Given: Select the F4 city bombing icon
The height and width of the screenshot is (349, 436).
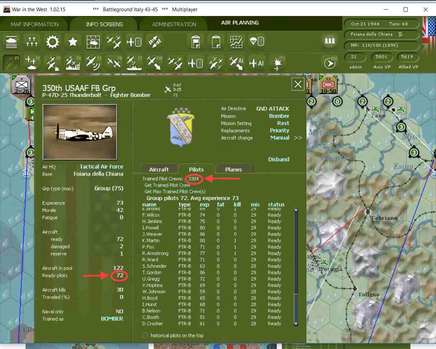Looking at the screenshot, I should click(x=73, y=63).
